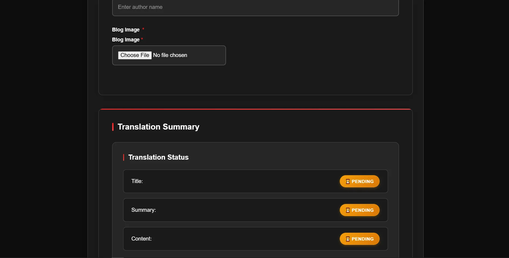Click the hourglass icon in Content row
Screen dimensions: 509x258
coord(348,239)
